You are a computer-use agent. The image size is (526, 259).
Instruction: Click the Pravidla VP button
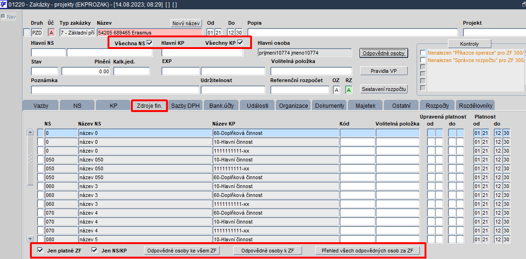384,70
